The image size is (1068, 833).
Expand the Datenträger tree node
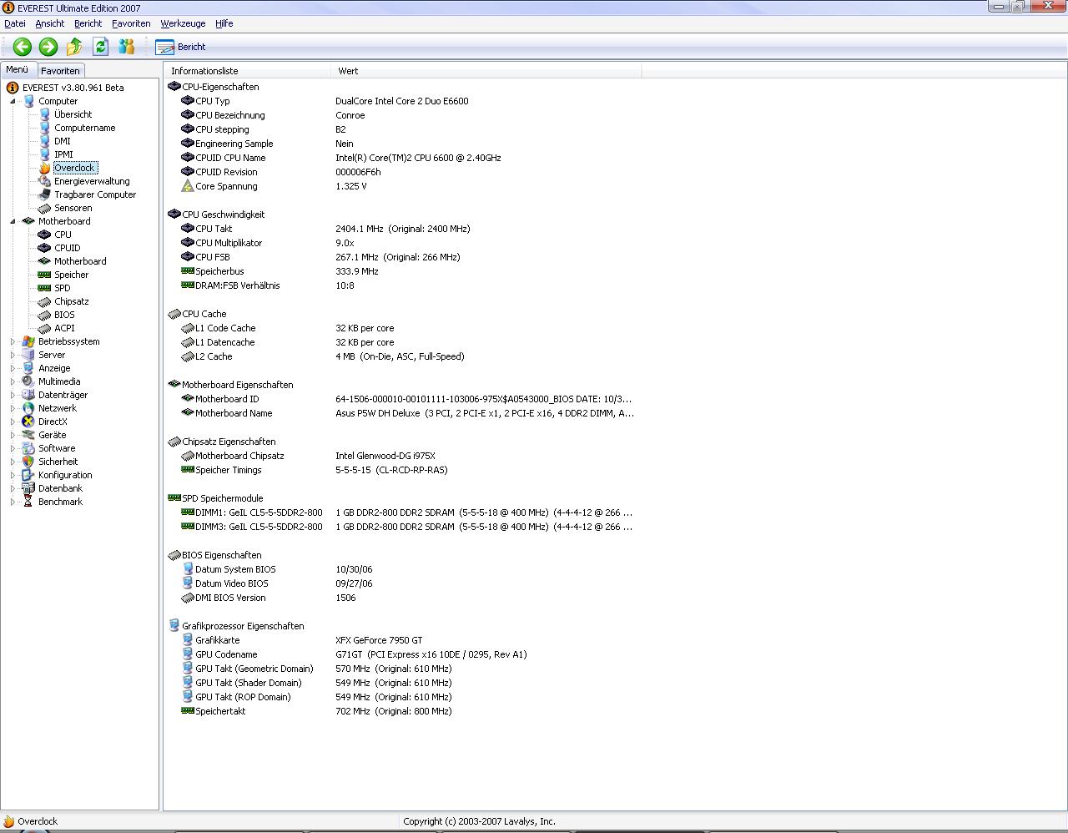click(x=13, y=395)
